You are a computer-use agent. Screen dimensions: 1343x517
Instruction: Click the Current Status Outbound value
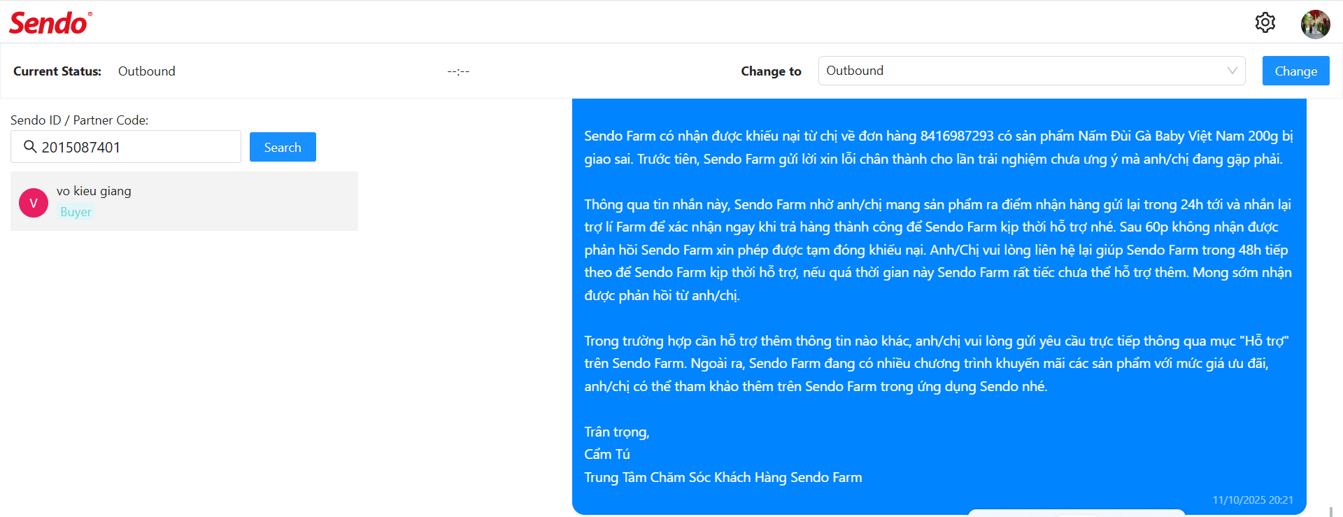[x=147, y=71]
